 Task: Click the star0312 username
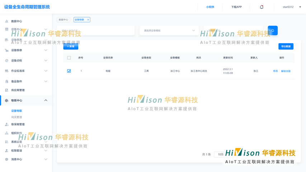288,7
